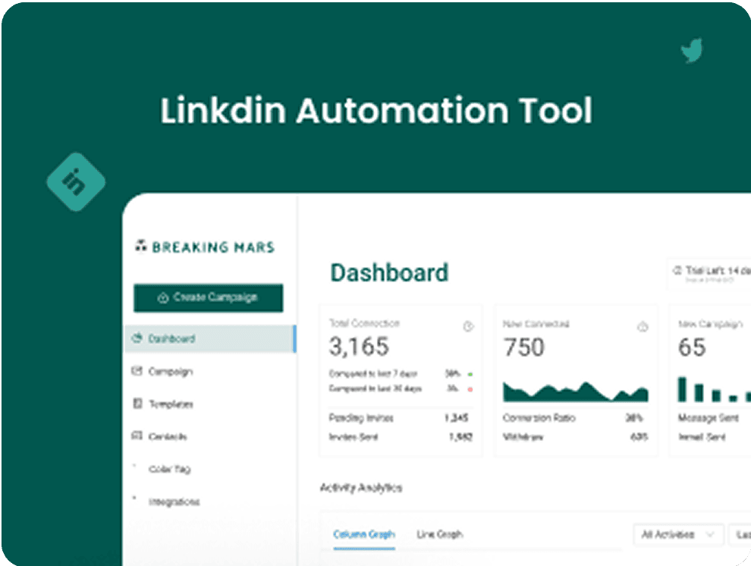Image resolution: width=751 pixels, height=566 pixels.
Task: Expand the chevron next to All Activities
Action: pos(711,534)
